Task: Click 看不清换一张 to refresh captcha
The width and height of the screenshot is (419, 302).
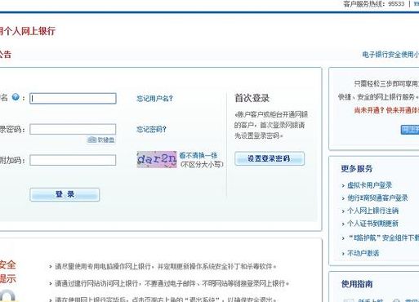Action: 198,155
